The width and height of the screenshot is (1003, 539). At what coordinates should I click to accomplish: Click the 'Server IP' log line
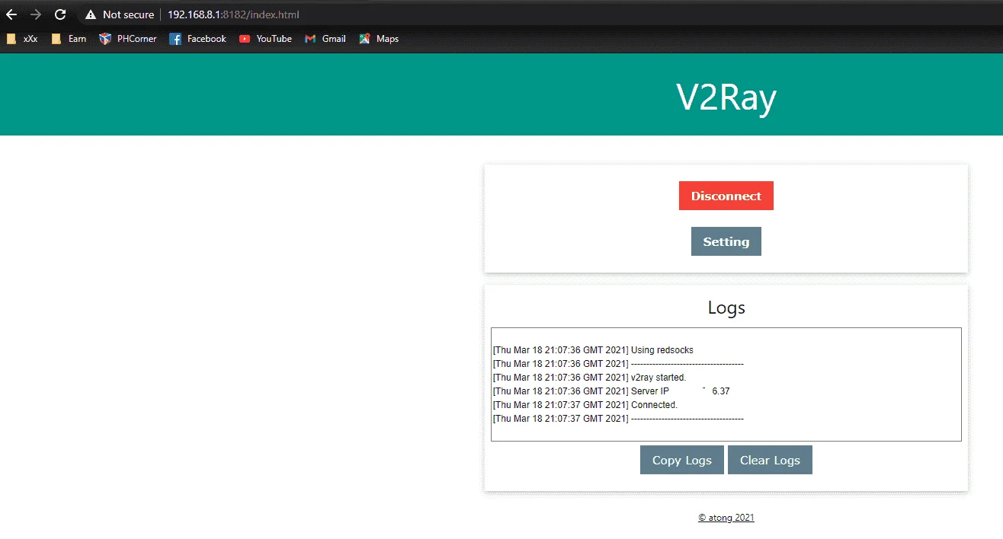click(611, 391)
